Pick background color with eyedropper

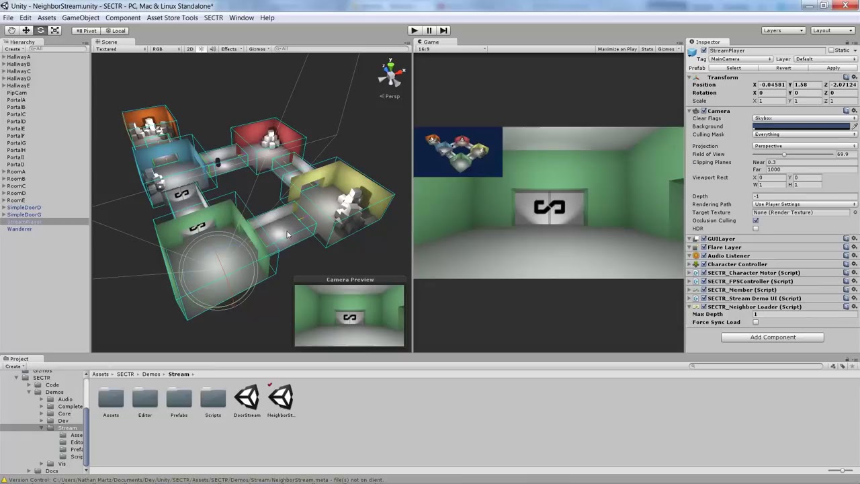coord(855,126)
